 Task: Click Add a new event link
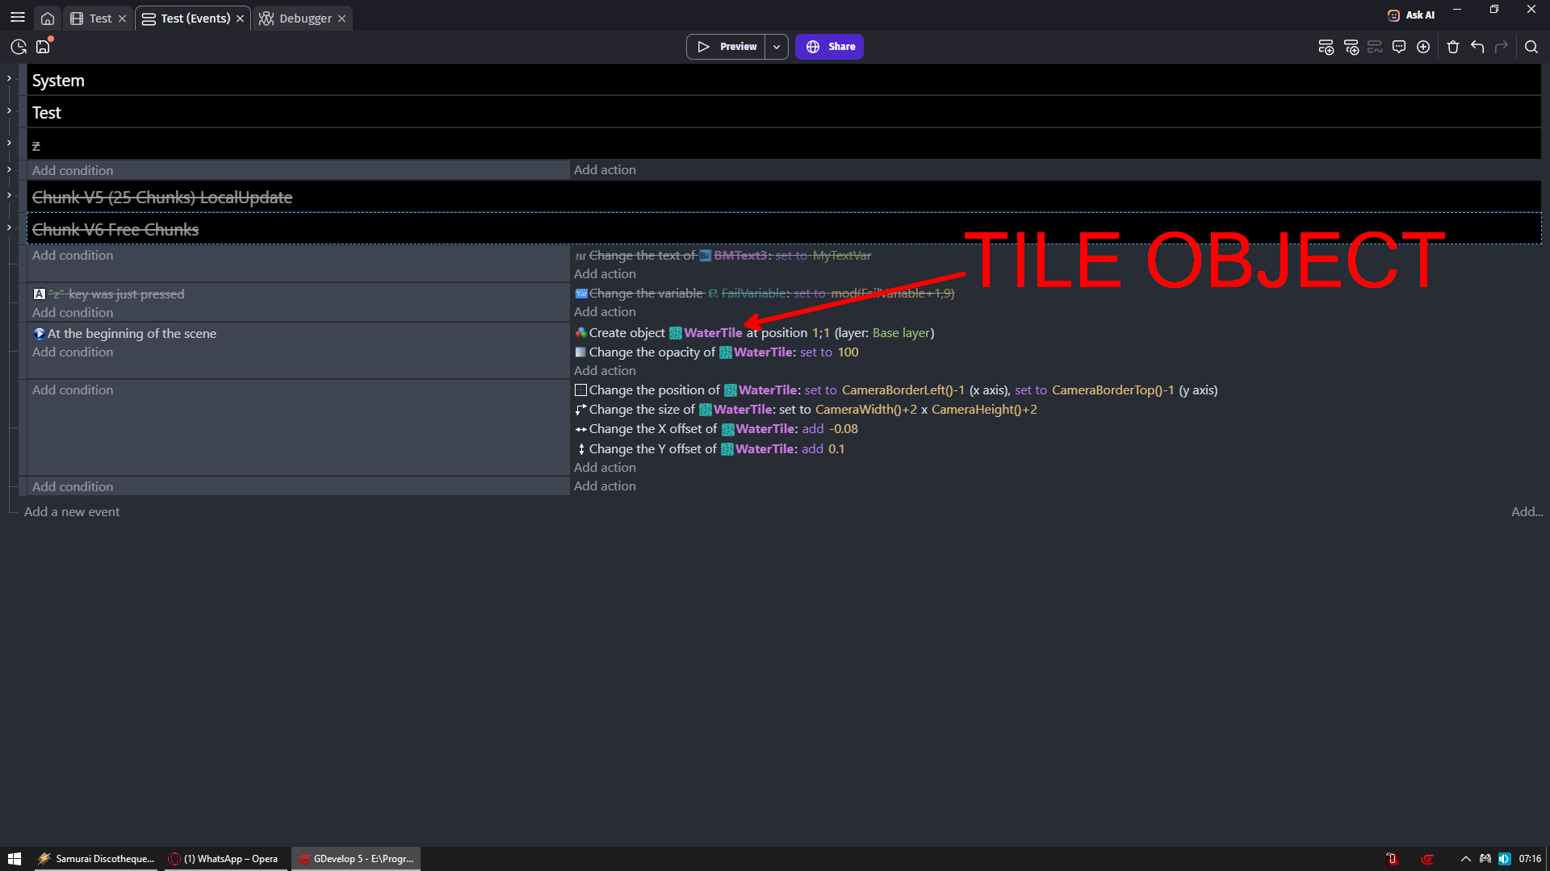[72, 511]
